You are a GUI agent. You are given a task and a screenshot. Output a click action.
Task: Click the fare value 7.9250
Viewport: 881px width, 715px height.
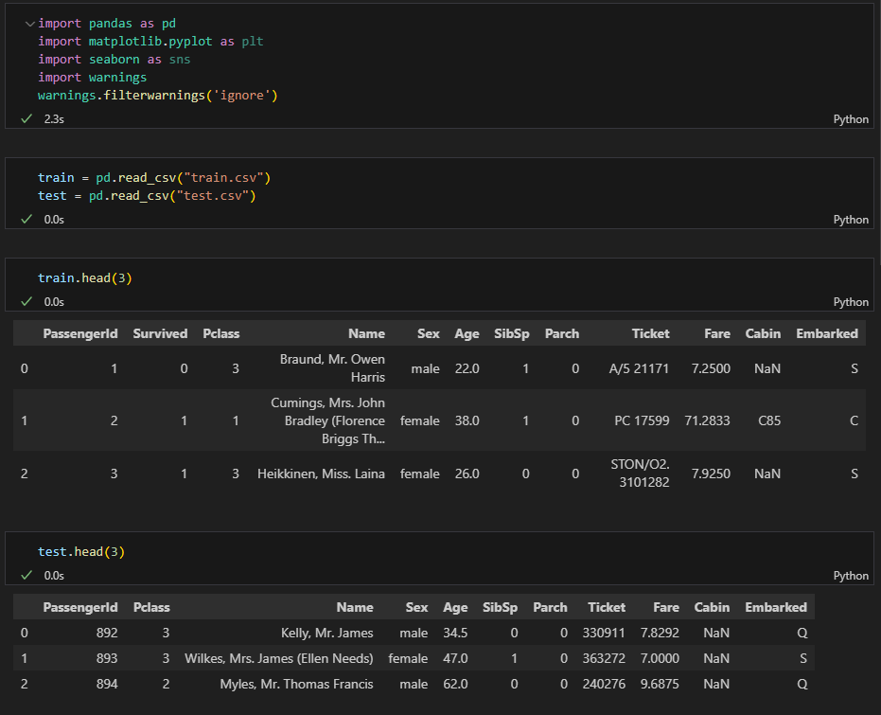[711, 474]
